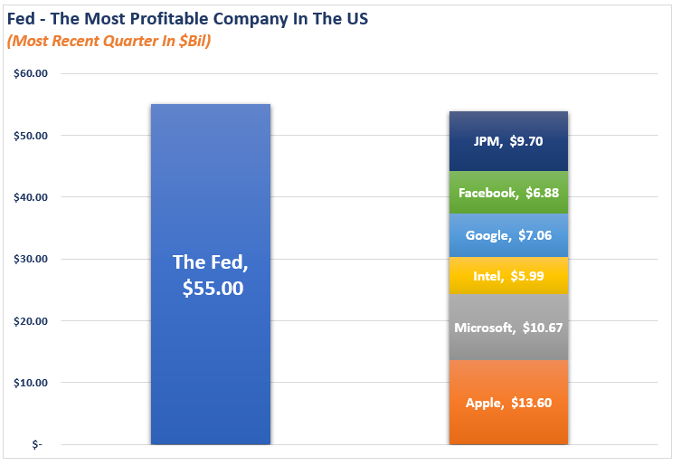Select the Apple, $13.60 data label
The image size is (681, 466).
[x=508, y=403]
